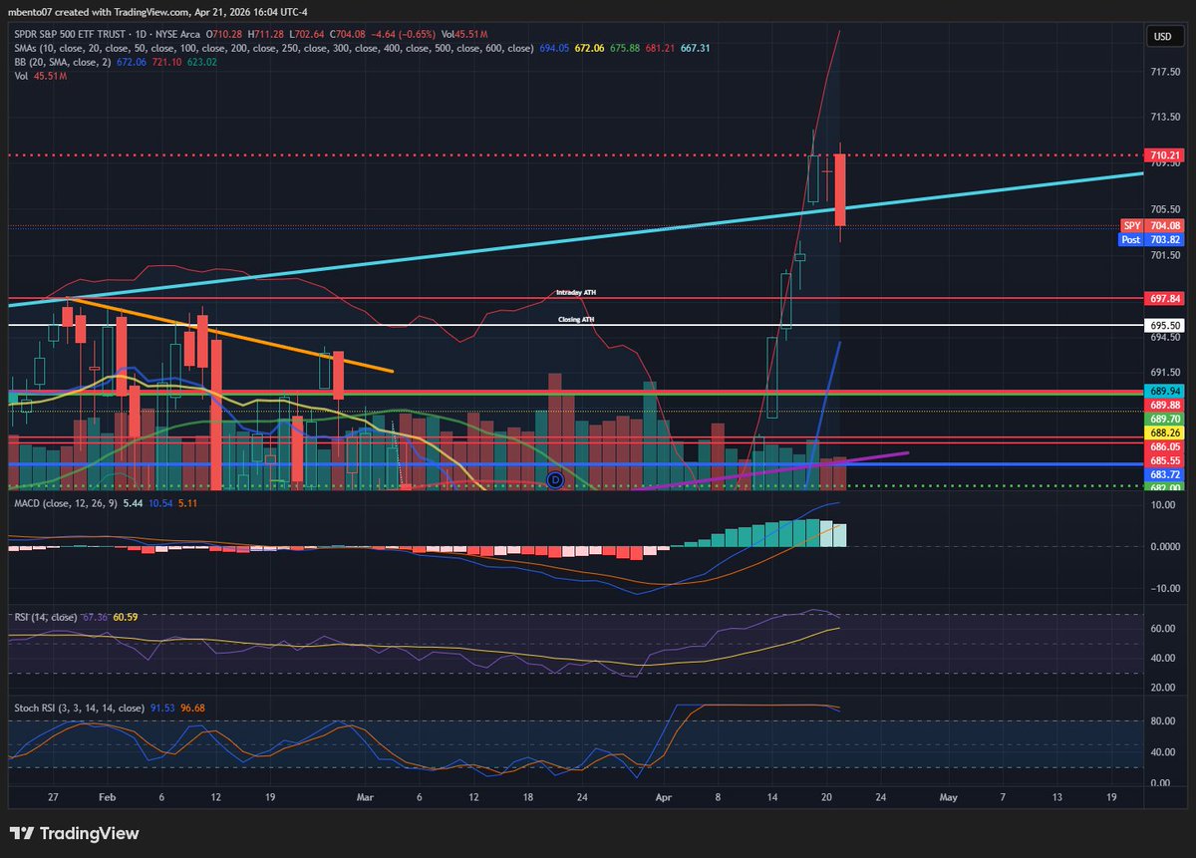Viewport: 1196px width, 858px height.
Task: Click the Stoch RSI (3, 3, 14, 14, close) legend
Action: pos(80,709)
